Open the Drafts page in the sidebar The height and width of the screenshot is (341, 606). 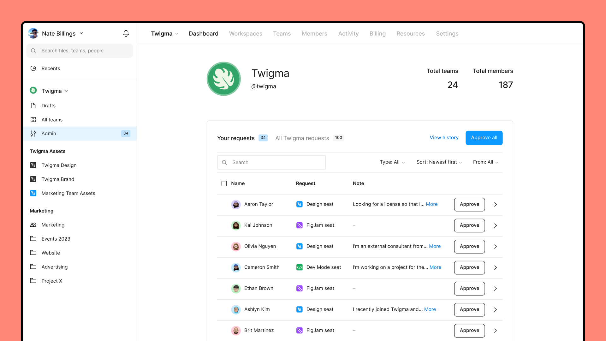click(x=48, y=105)
